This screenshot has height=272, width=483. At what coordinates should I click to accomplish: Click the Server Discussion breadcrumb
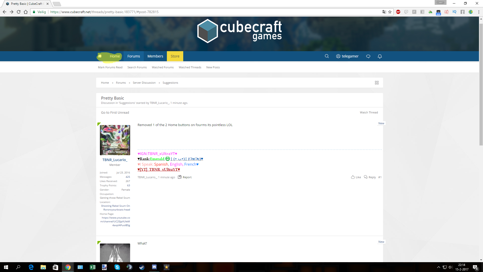(x=144, y=83)
